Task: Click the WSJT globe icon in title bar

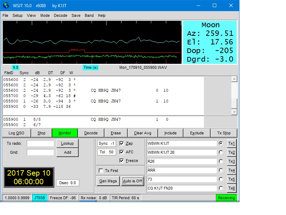Action: tap(6, 6)
